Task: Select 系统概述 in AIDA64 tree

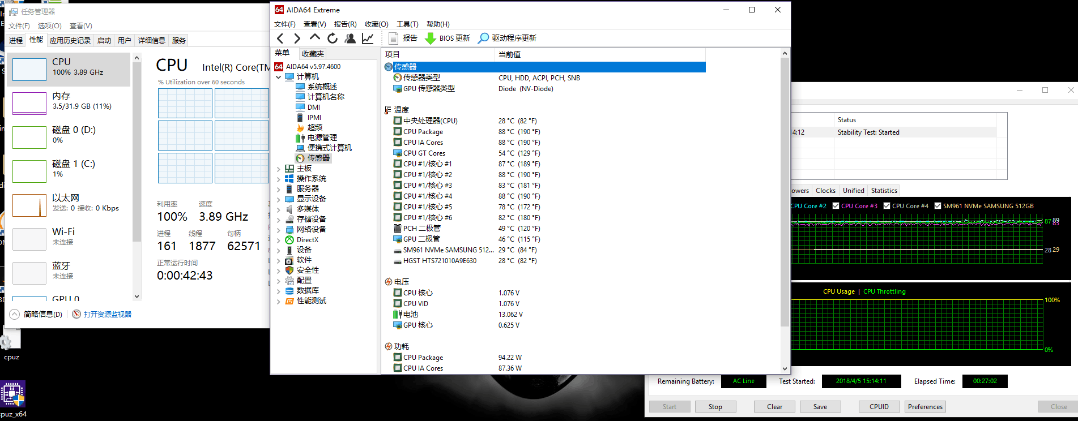Action: point(317,87)
